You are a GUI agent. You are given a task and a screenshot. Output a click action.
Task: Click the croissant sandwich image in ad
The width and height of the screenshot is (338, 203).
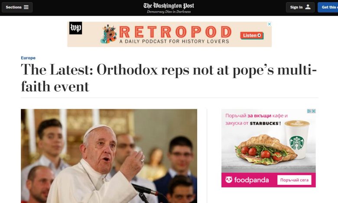point(266,150)
